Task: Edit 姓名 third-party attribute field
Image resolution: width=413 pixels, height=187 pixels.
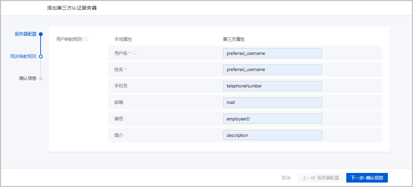Action: [x=273, y=69]
